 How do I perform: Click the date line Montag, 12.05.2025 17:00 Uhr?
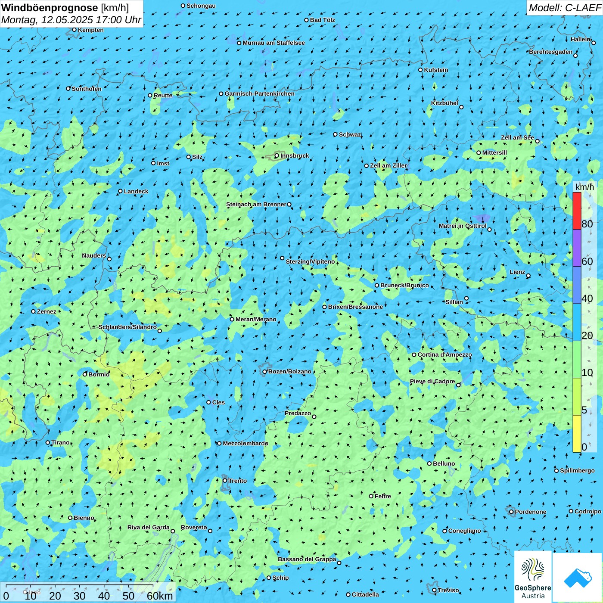(x=71, y=20)
